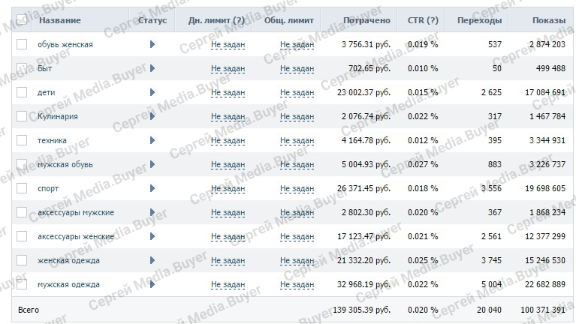This screenshot has height=324, width=576.
Task: Edit total limit for женская одежда
Action: click(x=297, y=261)
